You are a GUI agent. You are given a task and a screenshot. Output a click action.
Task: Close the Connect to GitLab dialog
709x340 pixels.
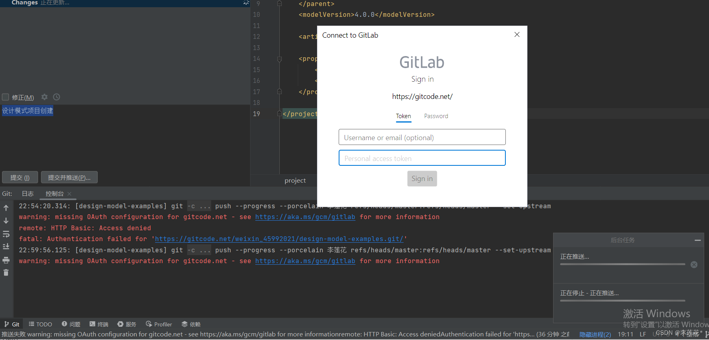click(517, 35)
